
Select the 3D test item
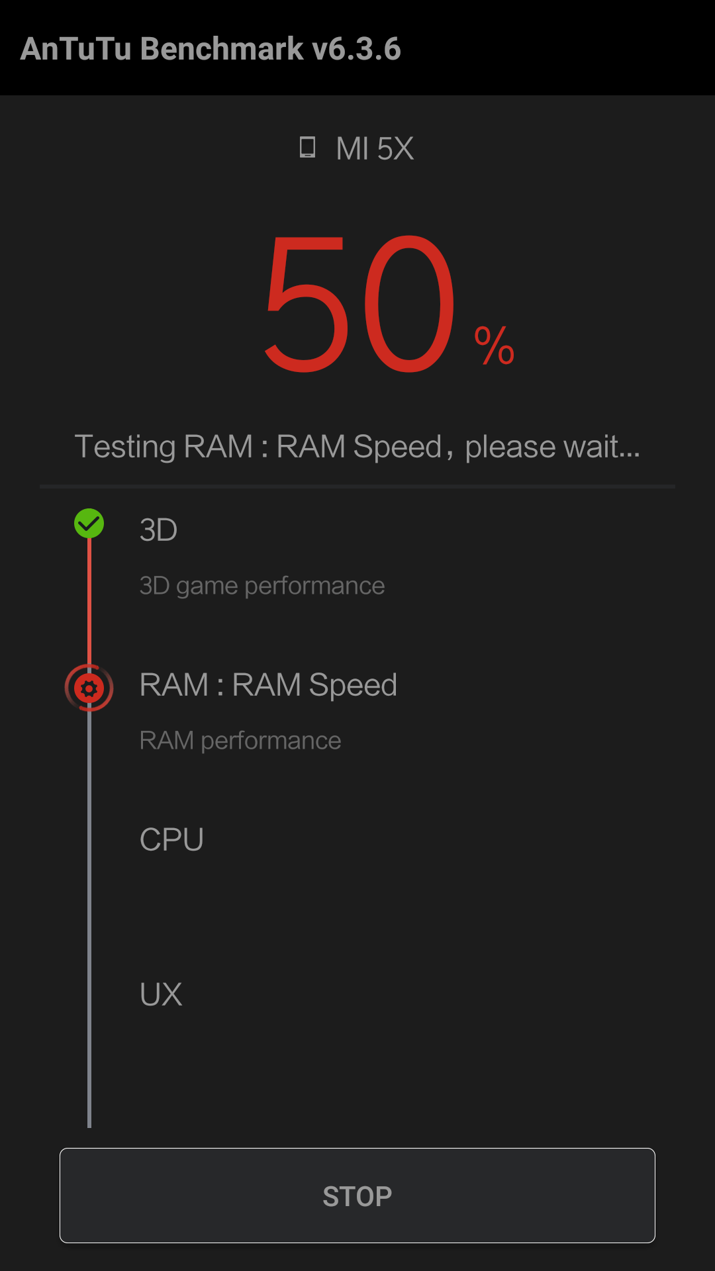tap(159, 530)
